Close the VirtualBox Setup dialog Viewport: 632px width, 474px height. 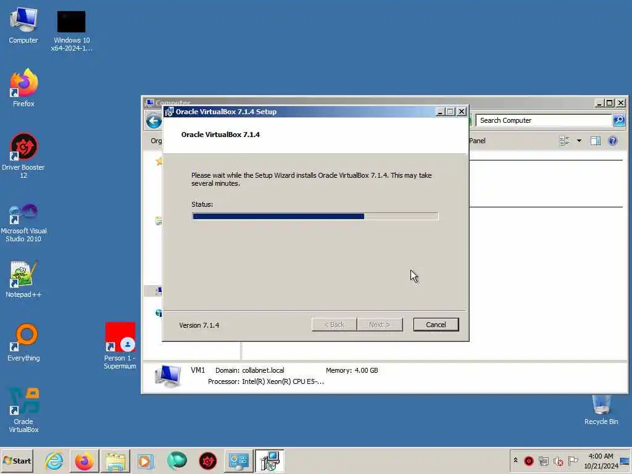[x=462, y=112]
